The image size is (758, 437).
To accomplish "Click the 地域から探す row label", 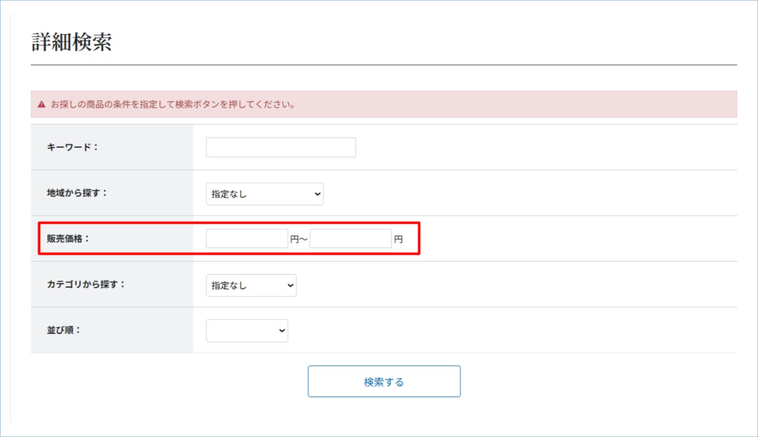I will pyautogui.click(x=77, y=193).
